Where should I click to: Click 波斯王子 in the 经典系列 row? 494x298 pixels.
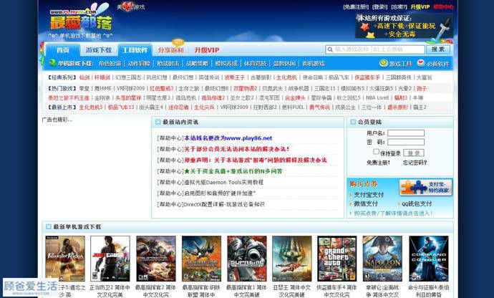click(235, 77)
